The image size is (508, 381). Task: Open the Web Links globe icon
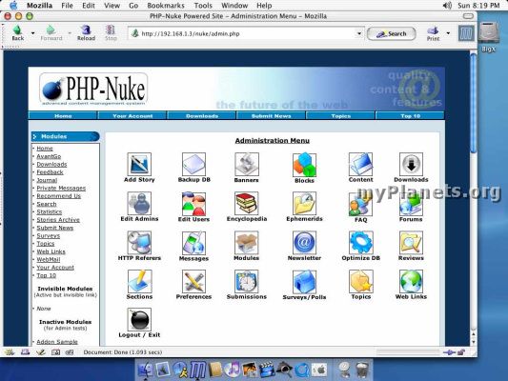(411, 281)
